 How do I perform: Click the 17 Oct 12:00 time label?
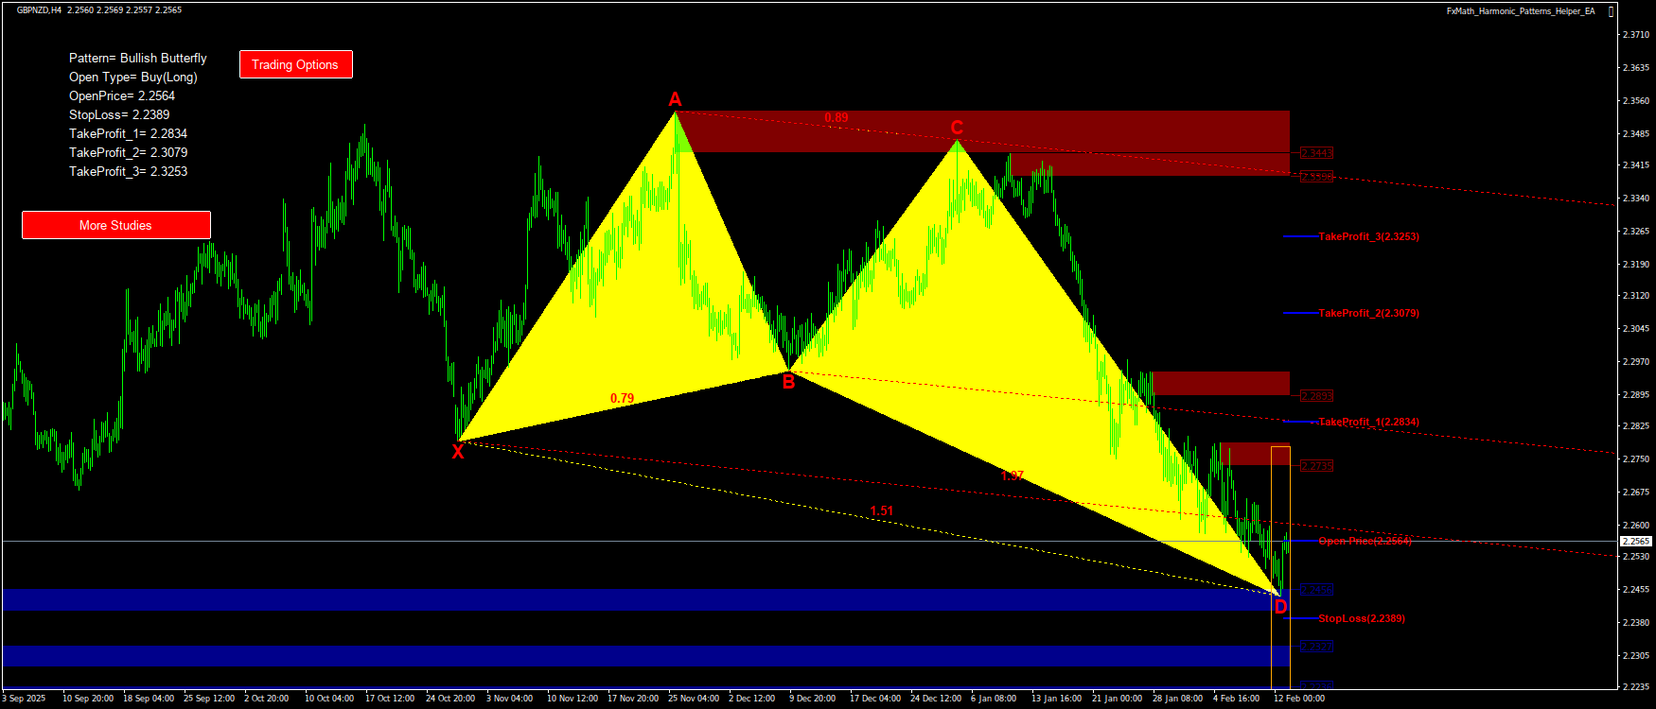coord(390,699)
